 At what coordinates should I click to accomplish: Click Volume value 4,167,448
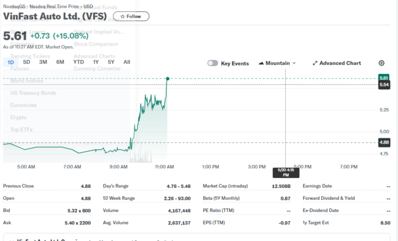[179, 211]
